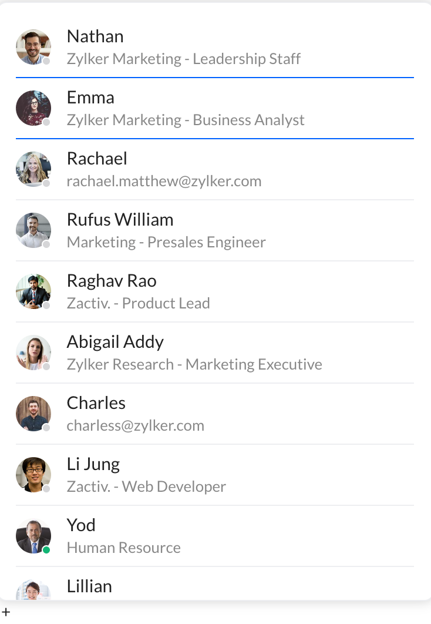Pick the Abigail Addy name label
This screenshot has width=431, height=624.
click(115, 342)
